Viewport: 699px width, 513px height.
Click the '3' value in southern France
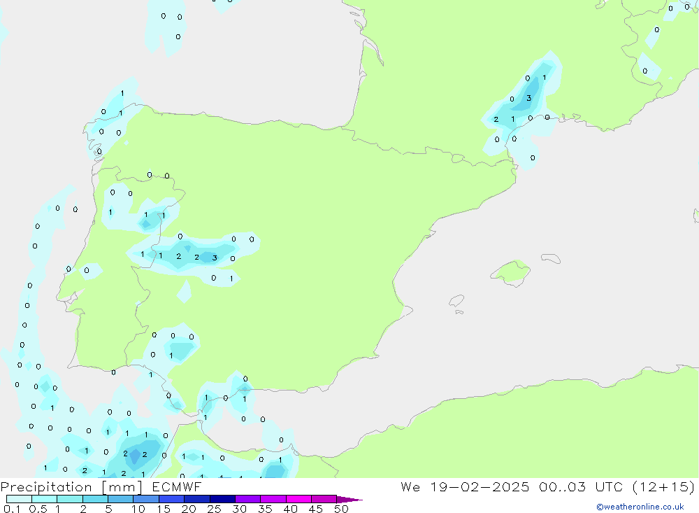[x=528, y=98]
